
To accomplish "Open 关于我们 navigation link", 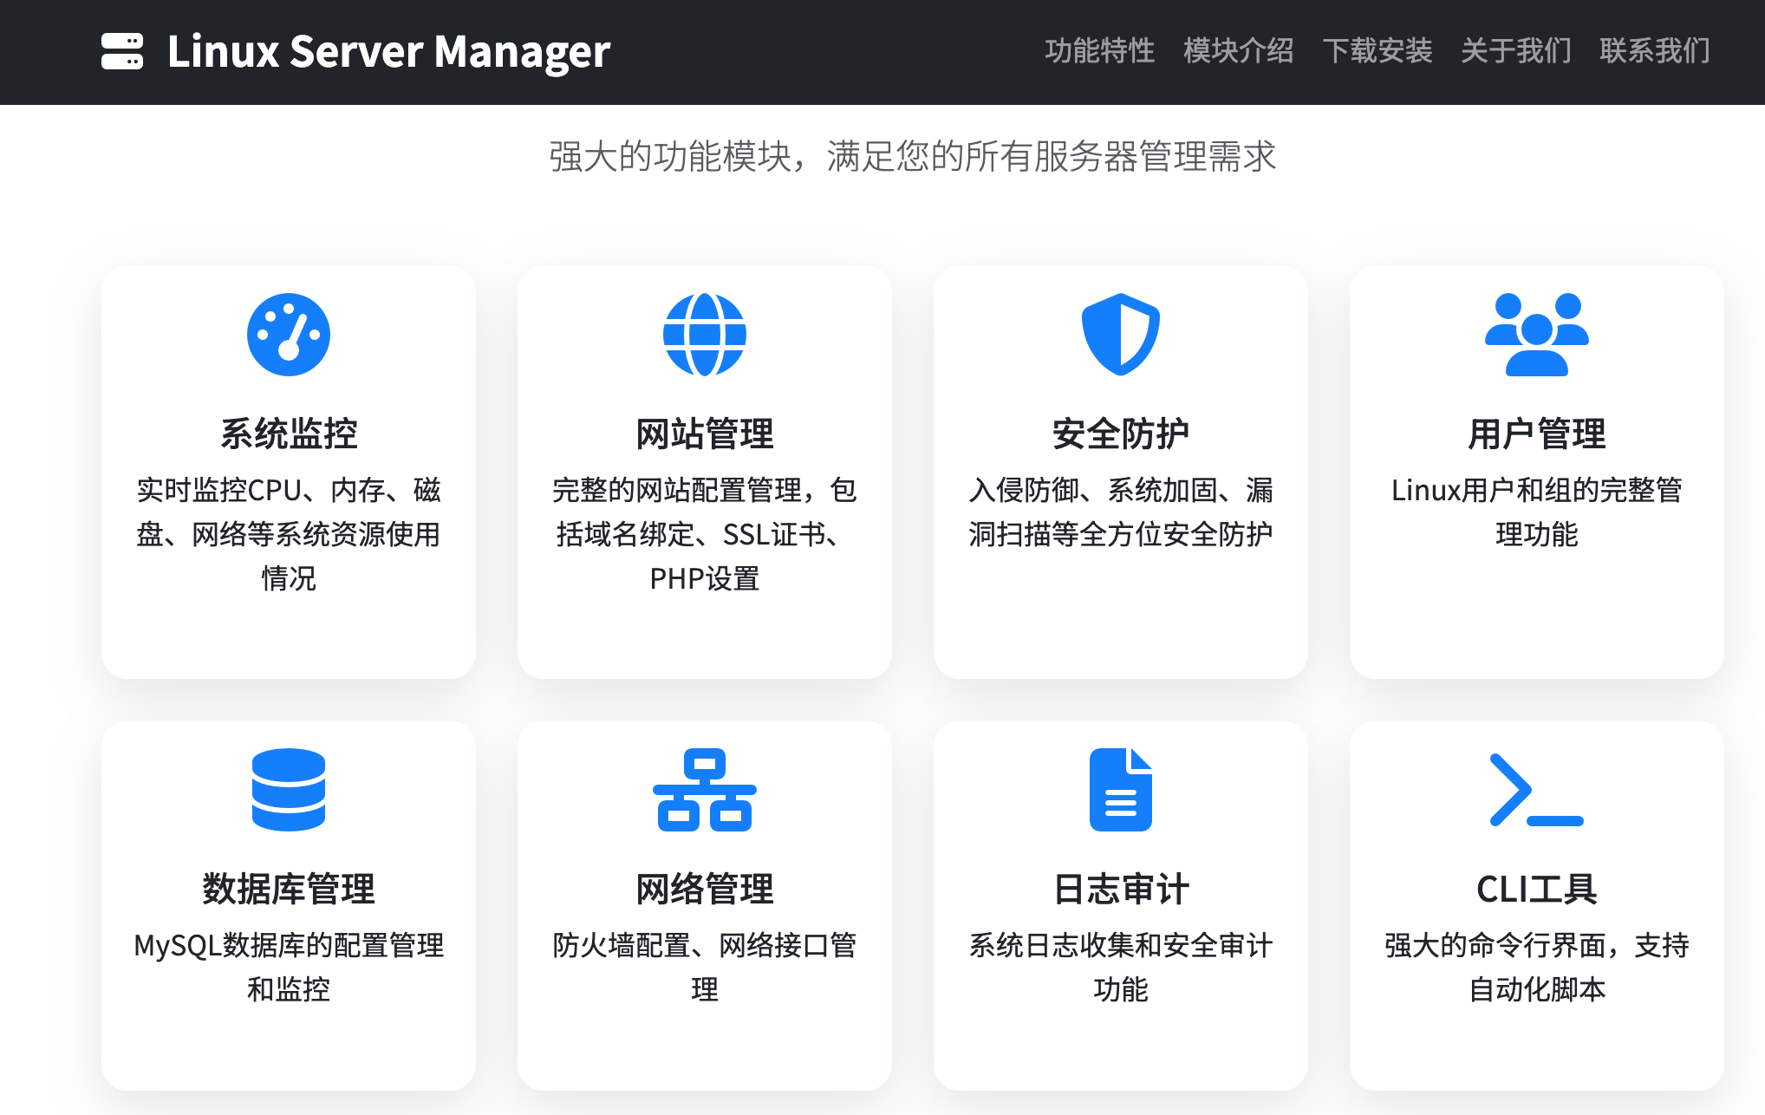I will [x=1515, y=51].
